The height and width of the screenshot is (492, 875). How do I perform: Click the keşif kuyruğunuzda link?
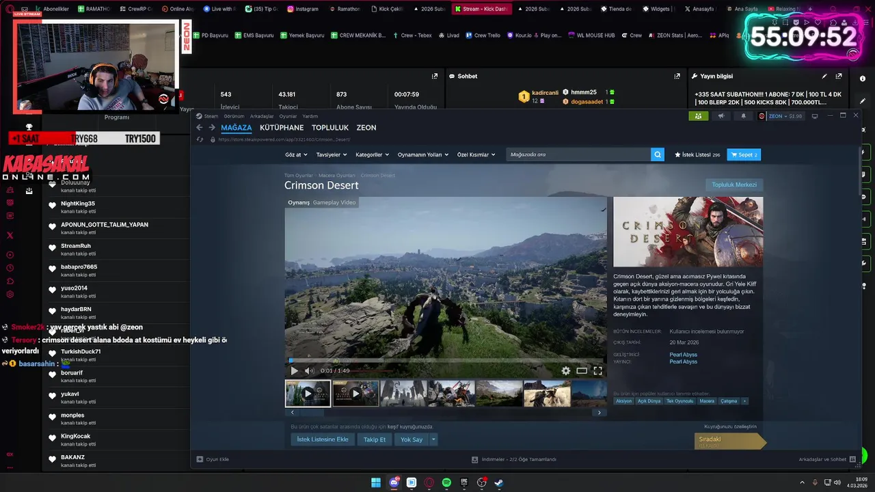[x=410, y=426]
